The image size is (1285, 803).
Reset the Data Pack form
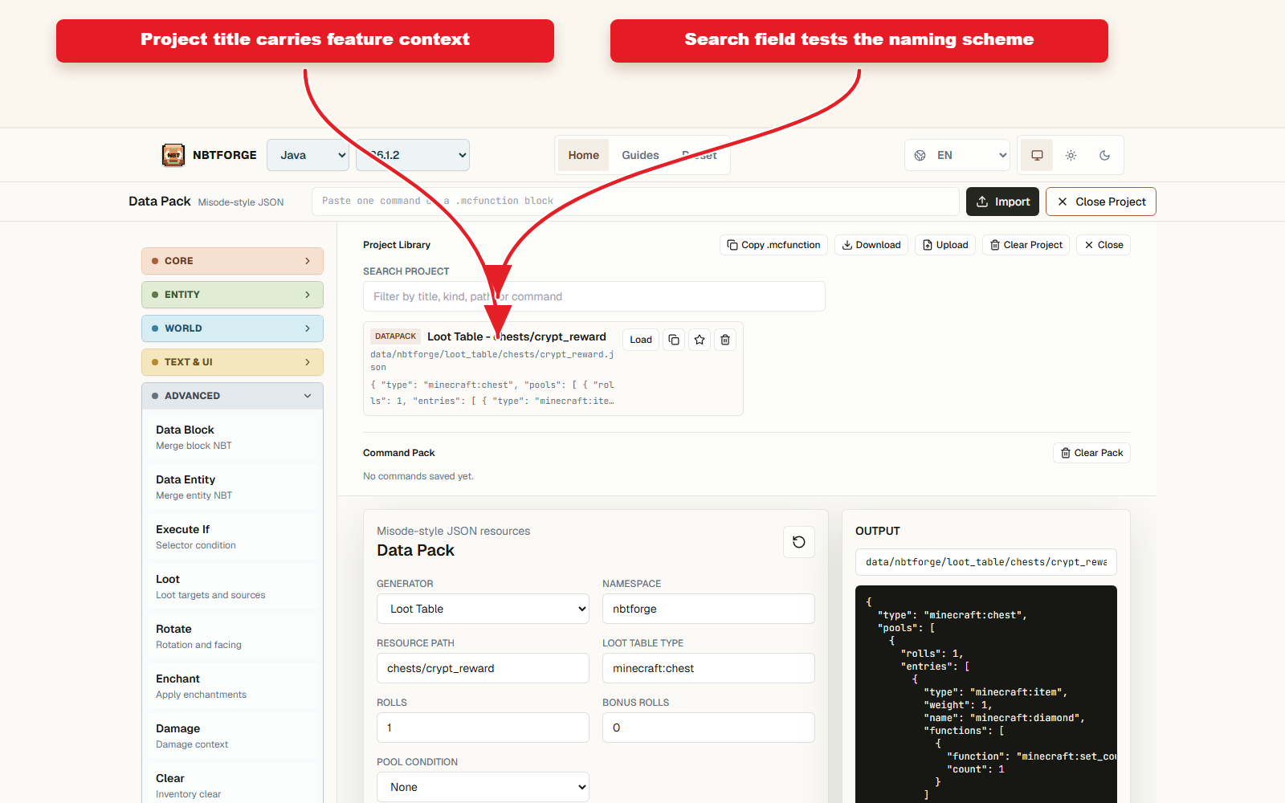coord(799,542)
